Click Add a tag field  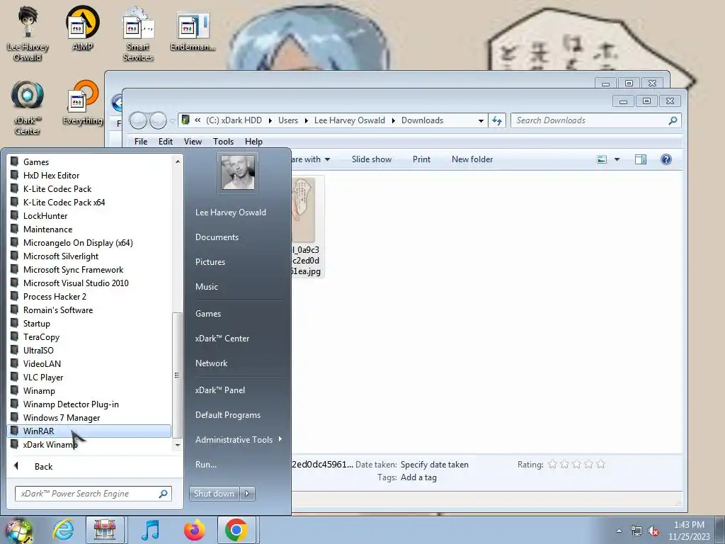(418, 477)
